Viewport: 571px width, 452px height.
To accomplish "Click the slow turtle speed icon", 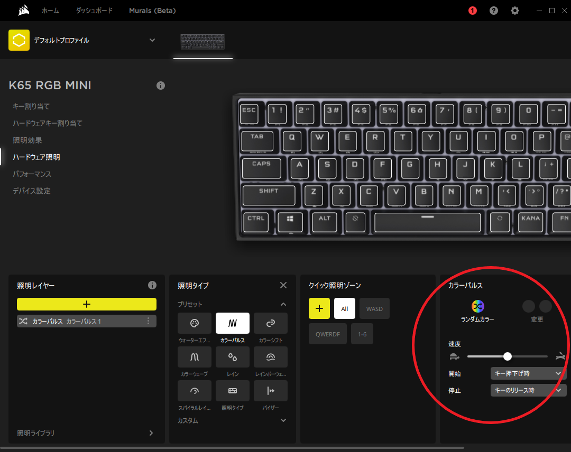I will pyautogui.click(x=454, y=357).
